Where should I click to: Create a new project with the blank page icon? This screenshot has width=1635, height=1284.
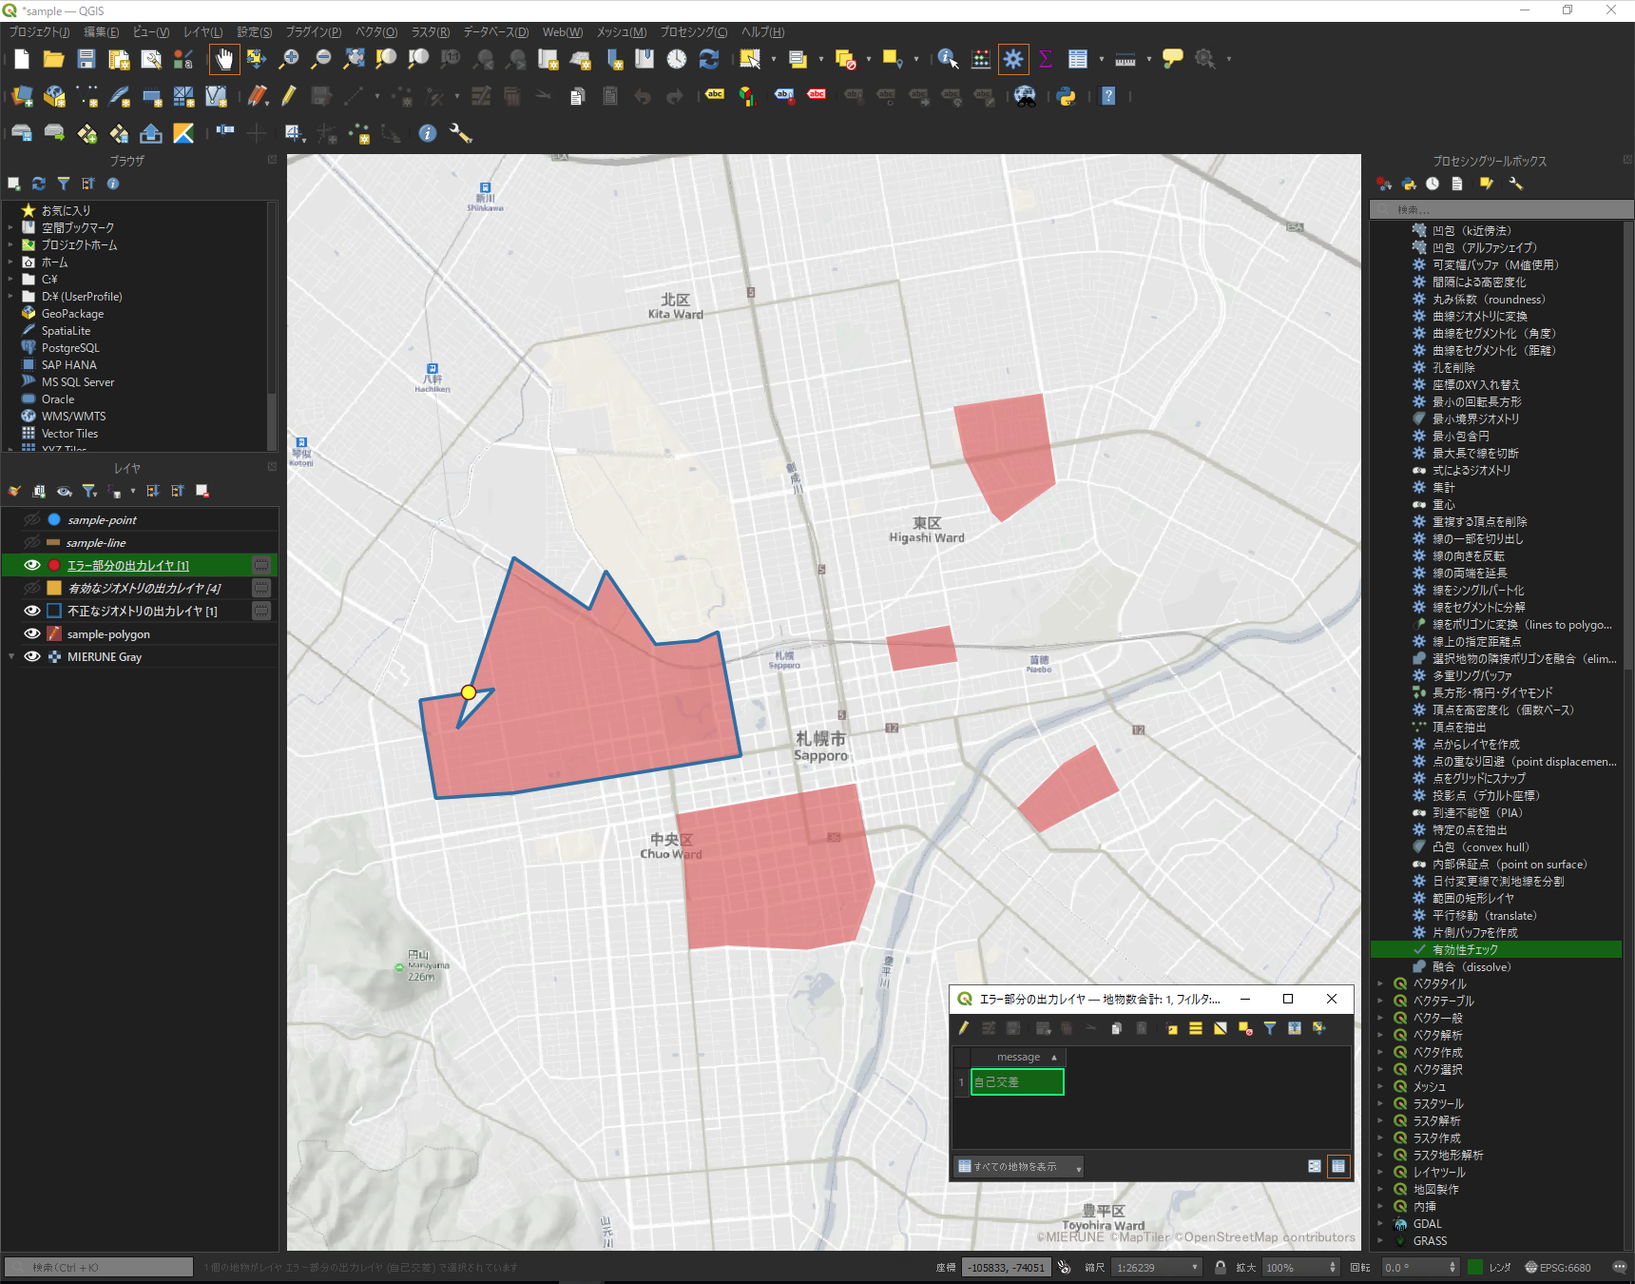(22, 59)
